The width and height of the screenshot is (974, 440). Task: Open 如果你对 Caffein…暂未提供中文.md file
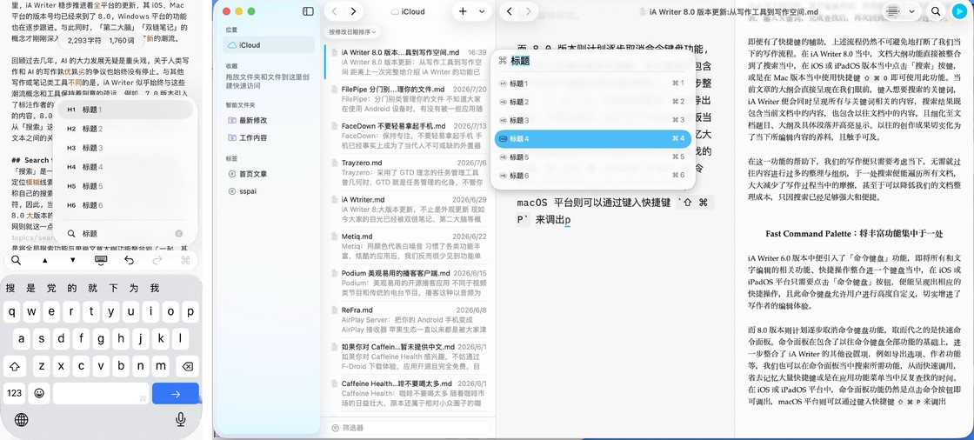410,356
